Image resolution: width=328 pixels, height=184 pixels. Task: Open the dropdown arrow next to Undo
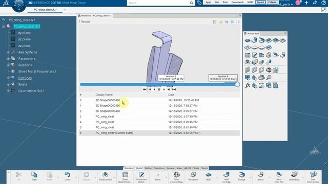(x=76, y=178)
